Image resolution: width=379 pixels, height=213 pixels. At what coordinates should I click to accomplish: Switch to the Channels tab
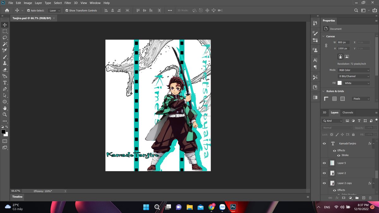point(348,112)
